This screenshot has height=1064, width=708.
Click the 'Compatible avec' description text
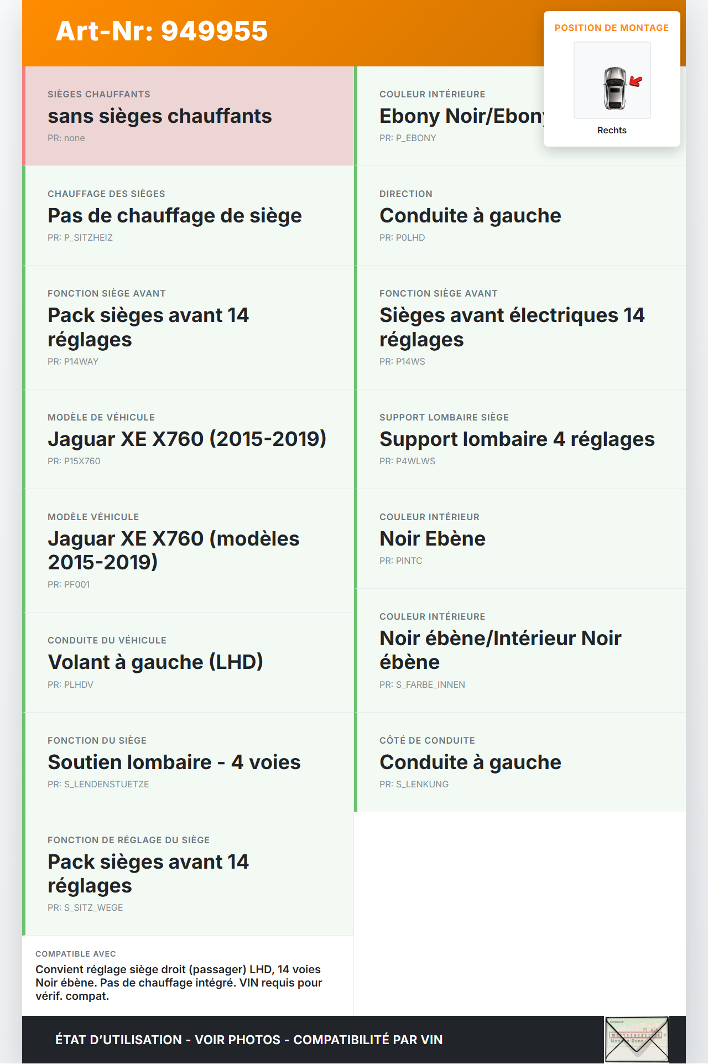(179, 983)
